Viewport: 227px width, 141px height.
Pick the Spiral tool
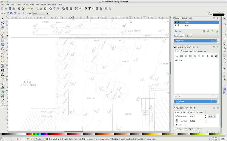3,58
